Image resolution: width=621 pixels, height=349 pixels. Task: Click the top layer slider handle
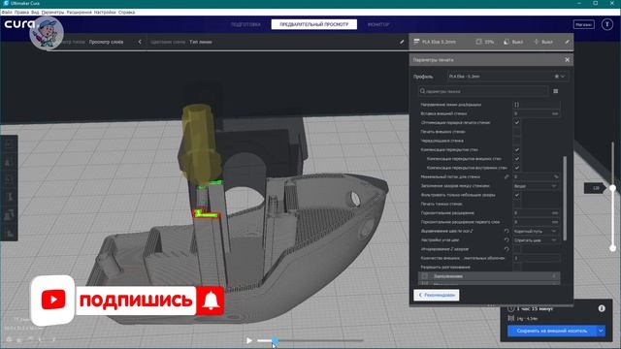[612, 188]
